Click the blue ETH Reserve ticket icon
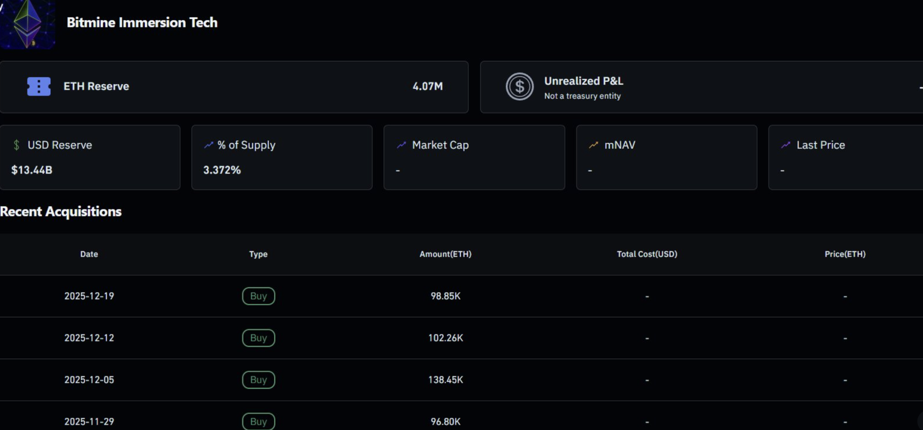The width and height of the screenshot is (923, 430). click(39, 86)
